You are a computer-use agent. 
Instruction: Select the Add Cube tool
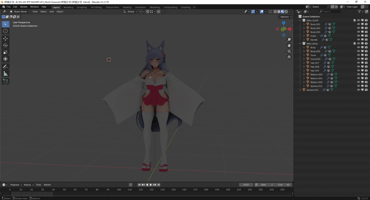point(5,81)
